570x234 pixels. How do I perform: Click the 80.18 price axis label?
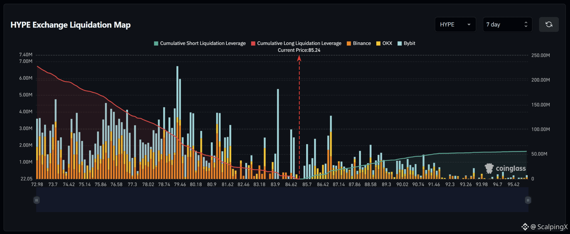click(196, 184)
